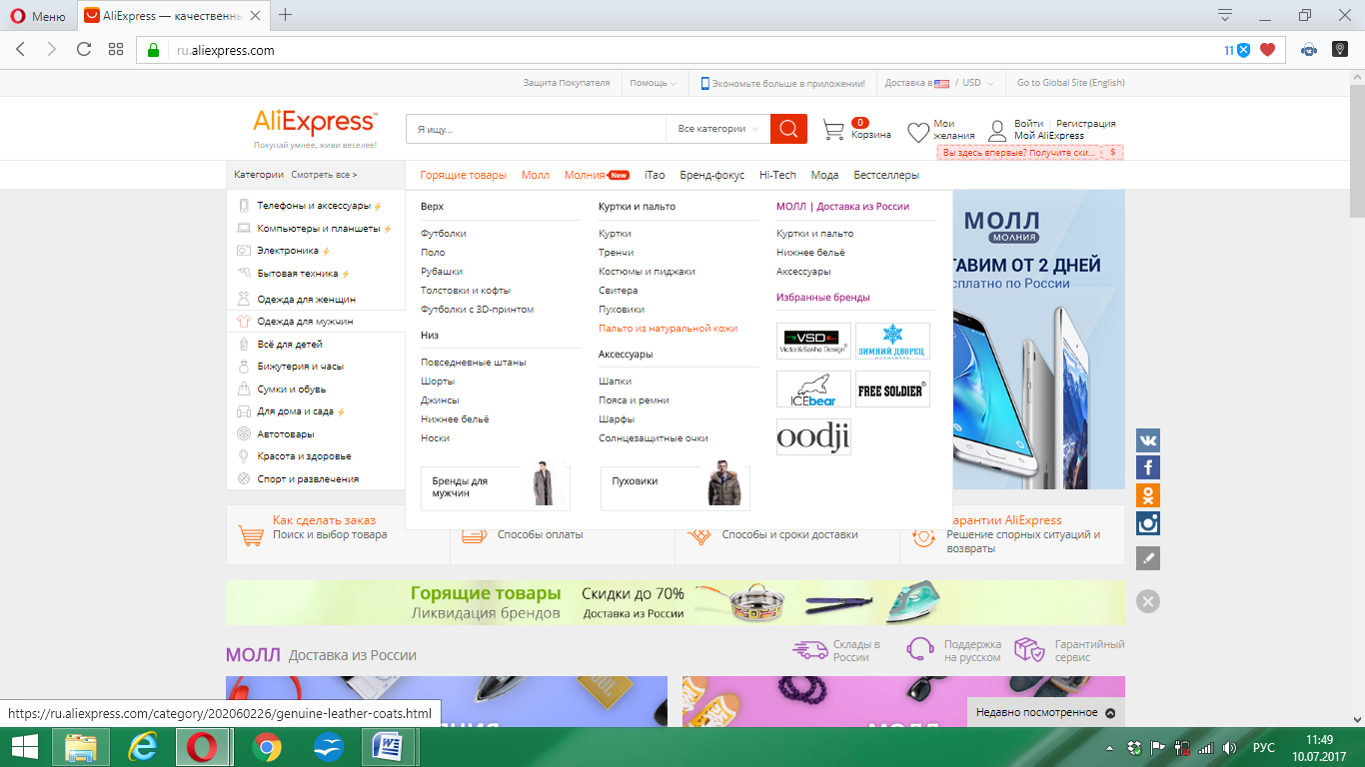Add page to bookmarks heart icon
Screen dimensions: 1365x767
click(1268, 50)
